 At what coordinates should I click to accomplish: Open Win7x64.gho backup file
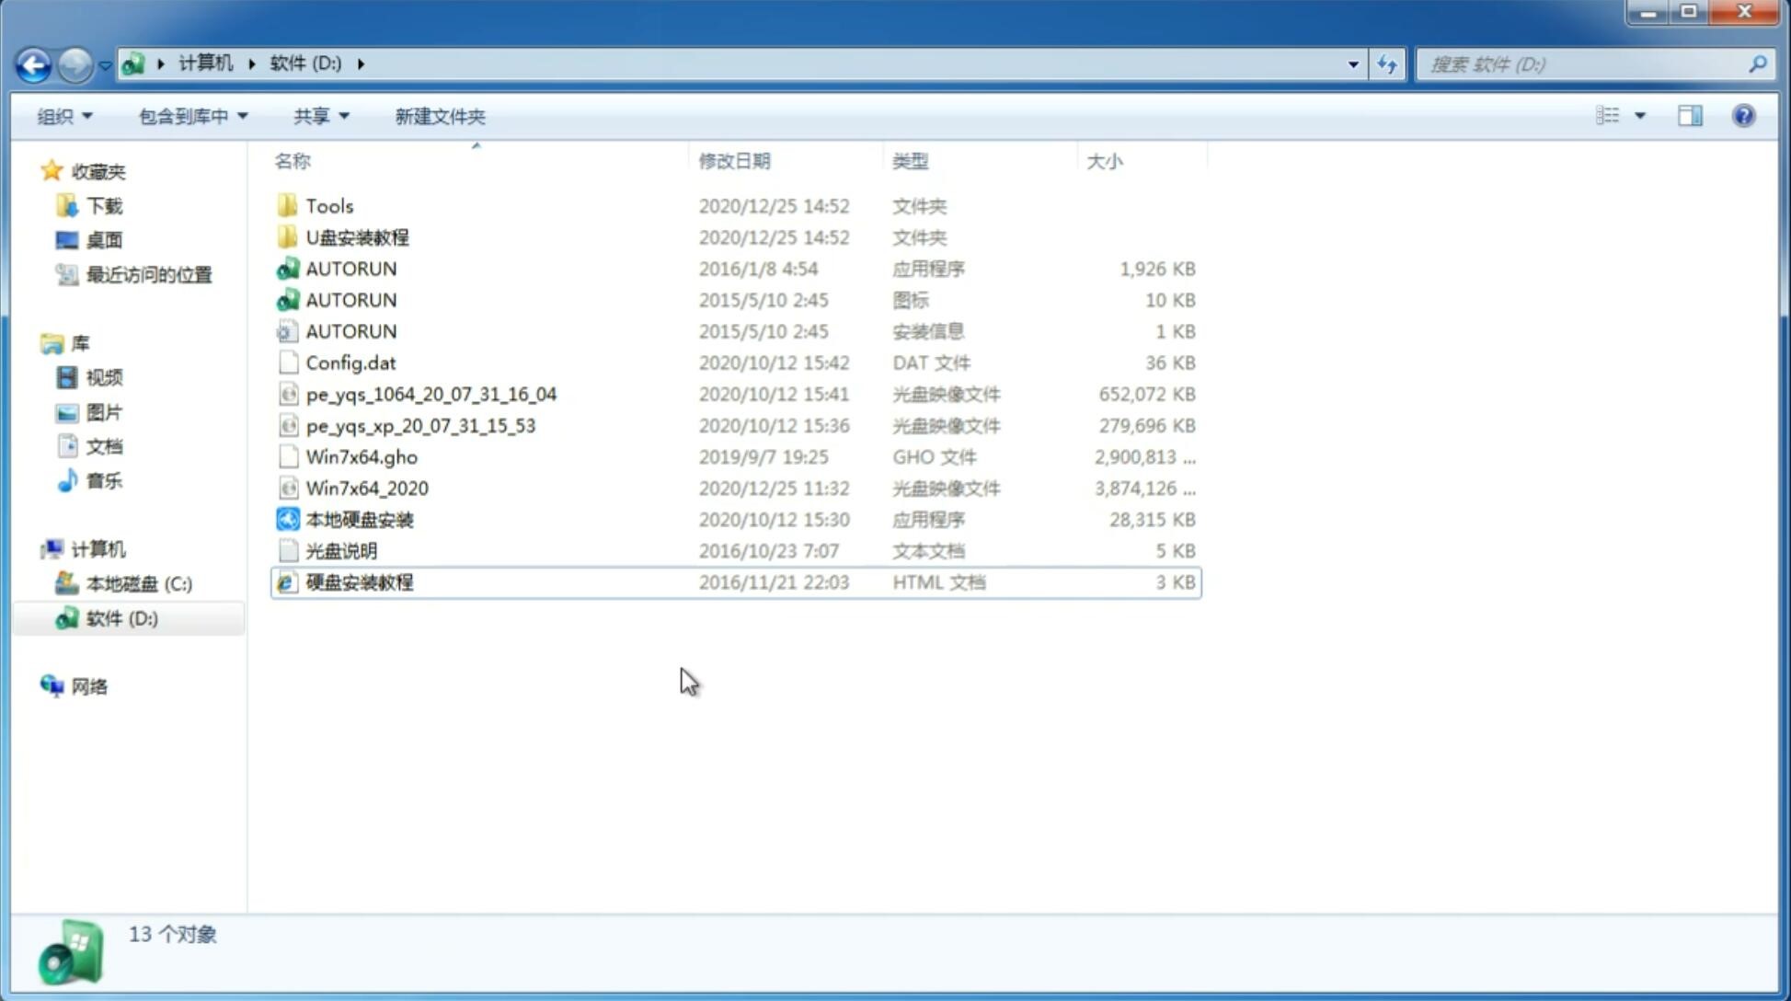pyautogui.click(x=362, y=456)
